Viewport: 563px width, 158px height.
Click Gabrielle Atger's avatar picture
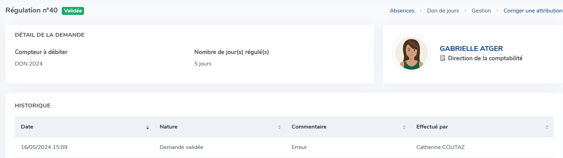[x=411, y=53]
